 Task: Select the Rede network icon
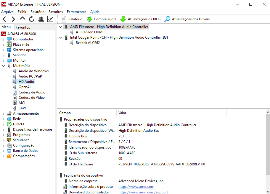(9, 119)
